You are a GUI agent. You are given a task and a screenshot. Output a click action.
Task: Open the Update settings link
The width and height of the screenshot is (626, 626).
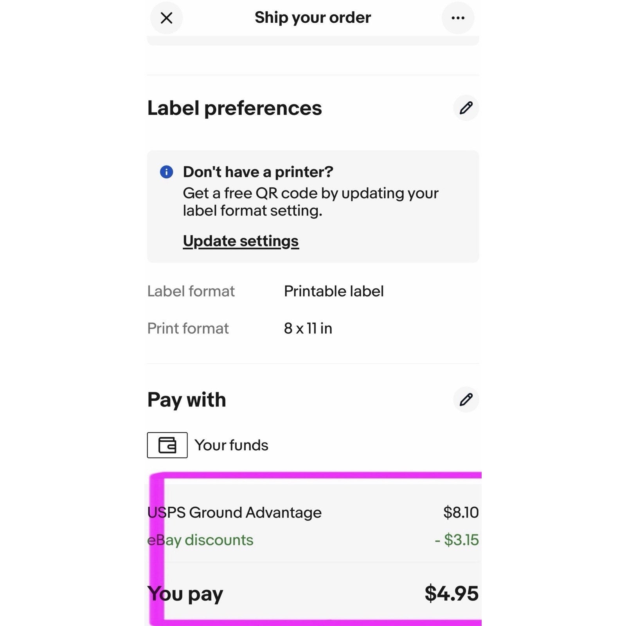tap(241, 241)
